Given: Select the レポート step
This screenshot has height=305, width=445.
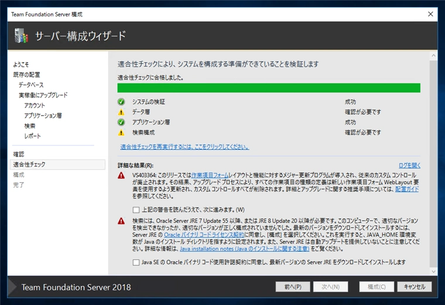Looking at the screenshot, I should 33,136.
